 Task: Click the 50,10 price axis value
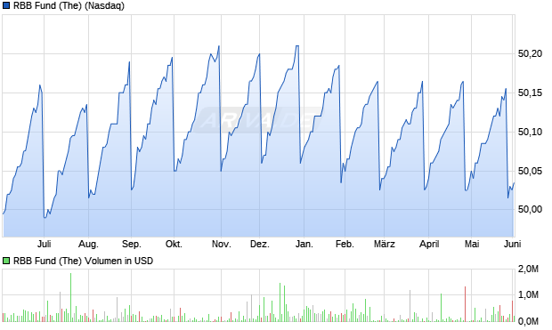point(530,132)
